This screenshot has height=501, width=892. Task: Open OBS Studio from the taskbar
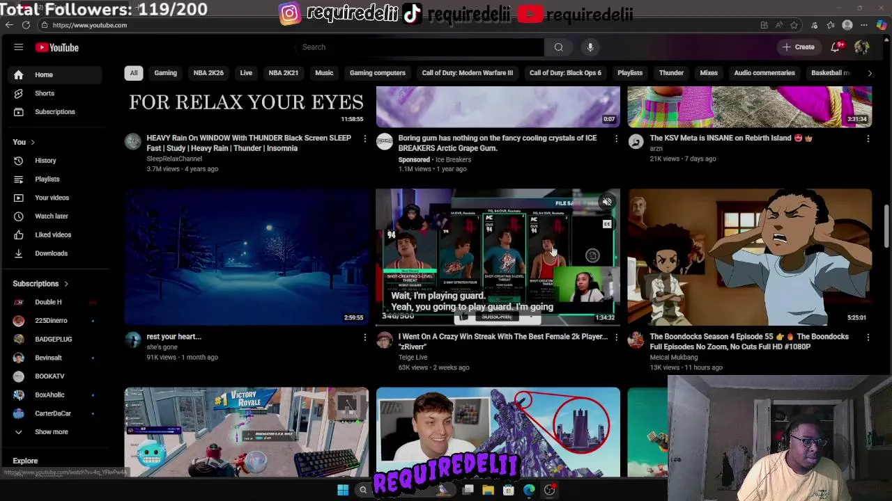(x=549, y=490)
